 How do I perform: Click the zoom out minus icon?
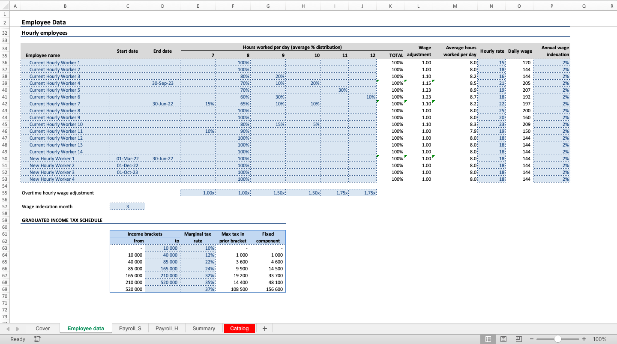(532, 339)
